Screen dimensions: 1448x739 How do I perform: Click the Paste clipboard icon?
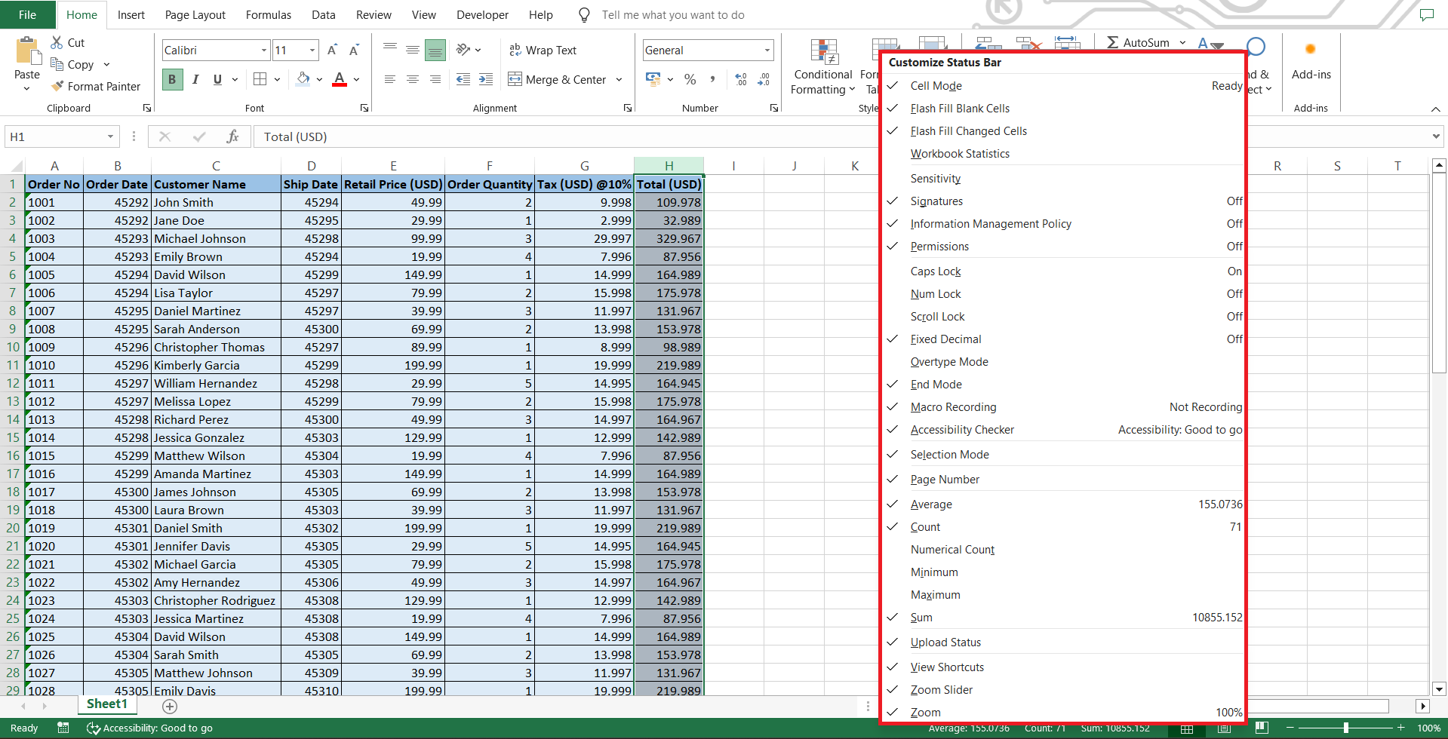click(27, 51)
